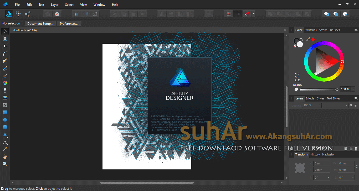The image size is (359, 191).
Task: Select the Place Image tool
Action: (x=5, y=98)
